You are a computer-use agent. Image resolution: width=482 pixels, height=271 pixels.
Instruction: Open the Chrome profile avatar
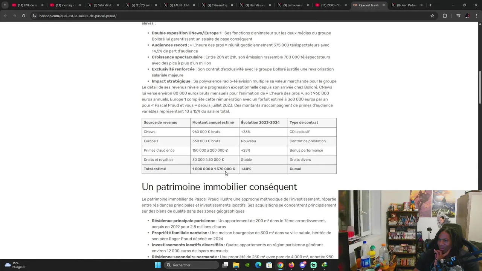(467, 16)
